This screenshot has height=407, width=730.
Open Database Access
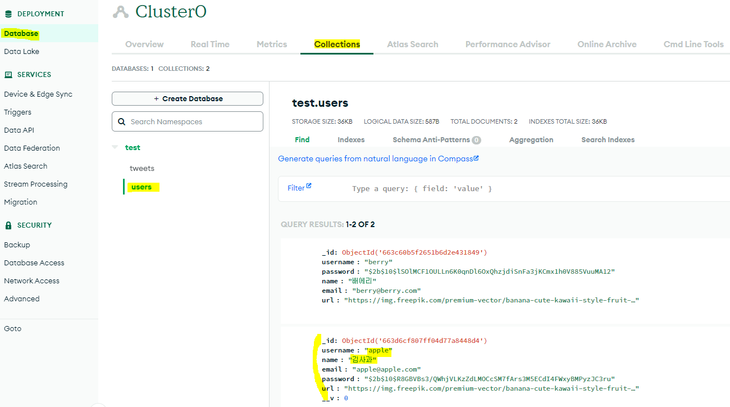[34, 263]
